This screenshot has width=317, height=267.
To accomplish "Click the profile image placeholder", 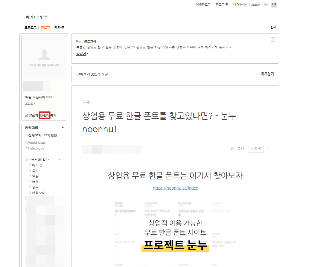I will [44, 58].
